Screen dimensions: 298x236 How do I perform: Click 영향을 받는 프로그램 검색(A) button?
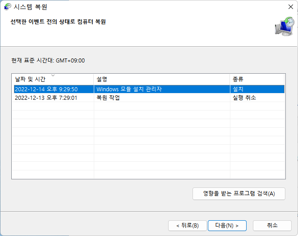pos(239,194)
